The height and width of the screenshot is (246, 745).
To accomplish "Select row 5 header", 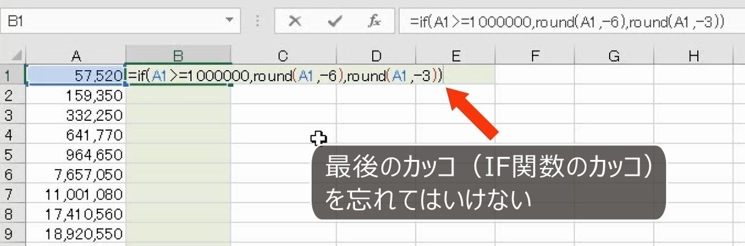I will pos(13,154).
